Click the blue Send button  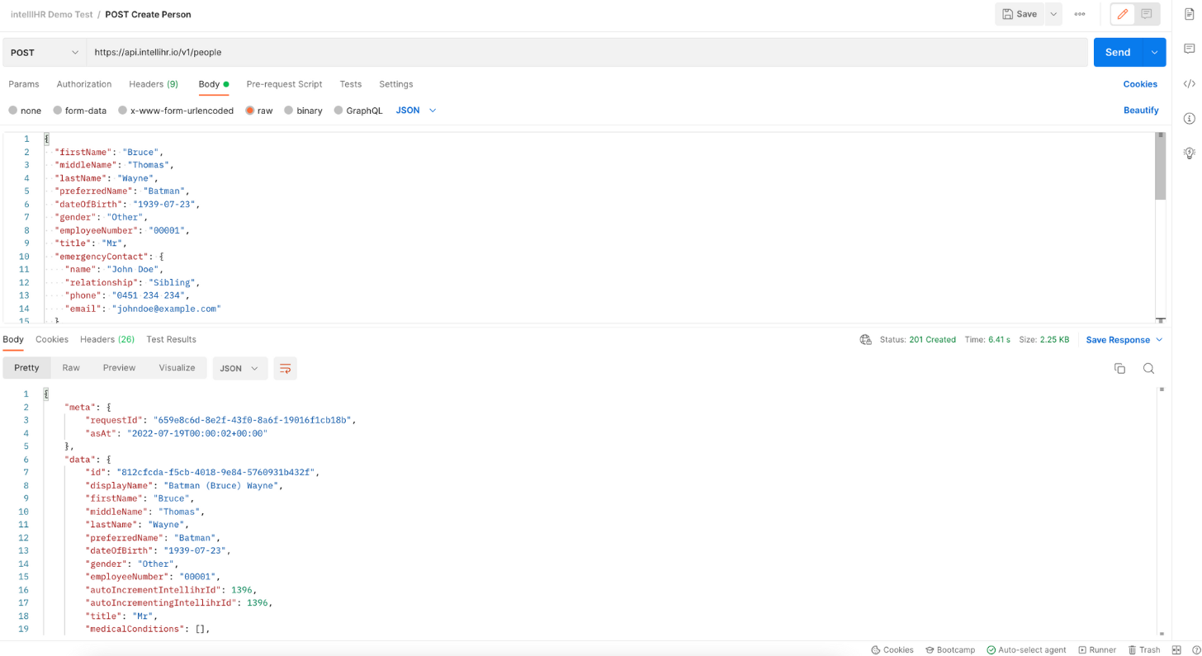pos(1118,52)
